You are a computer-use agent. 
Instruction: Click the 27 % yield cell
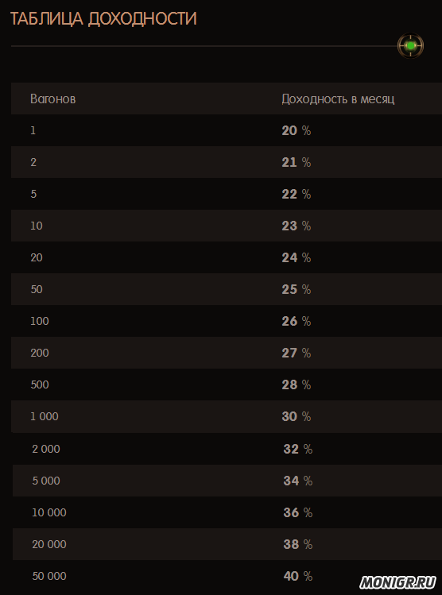[x=297, y=353]
